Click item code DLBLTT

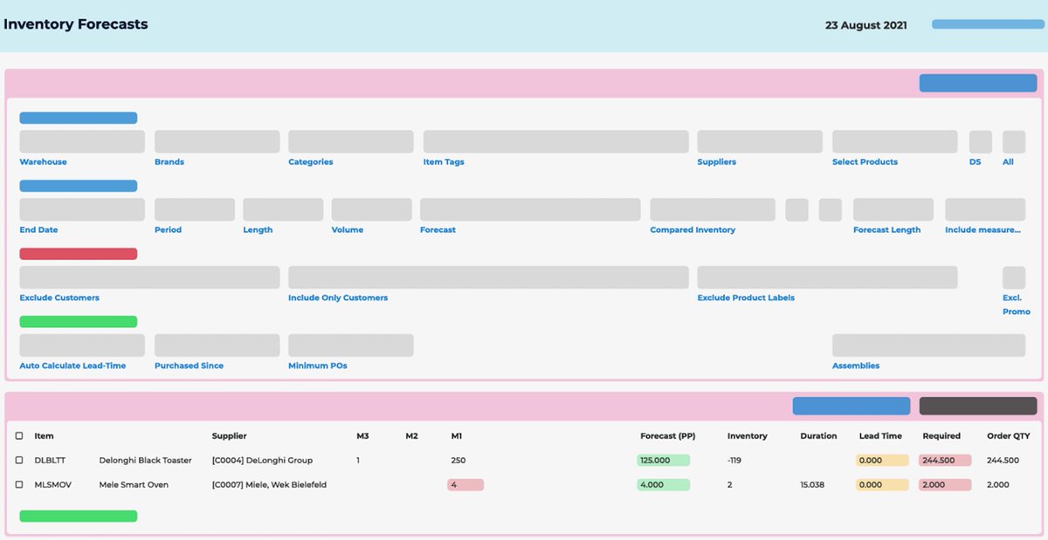(x=50, y=460)
